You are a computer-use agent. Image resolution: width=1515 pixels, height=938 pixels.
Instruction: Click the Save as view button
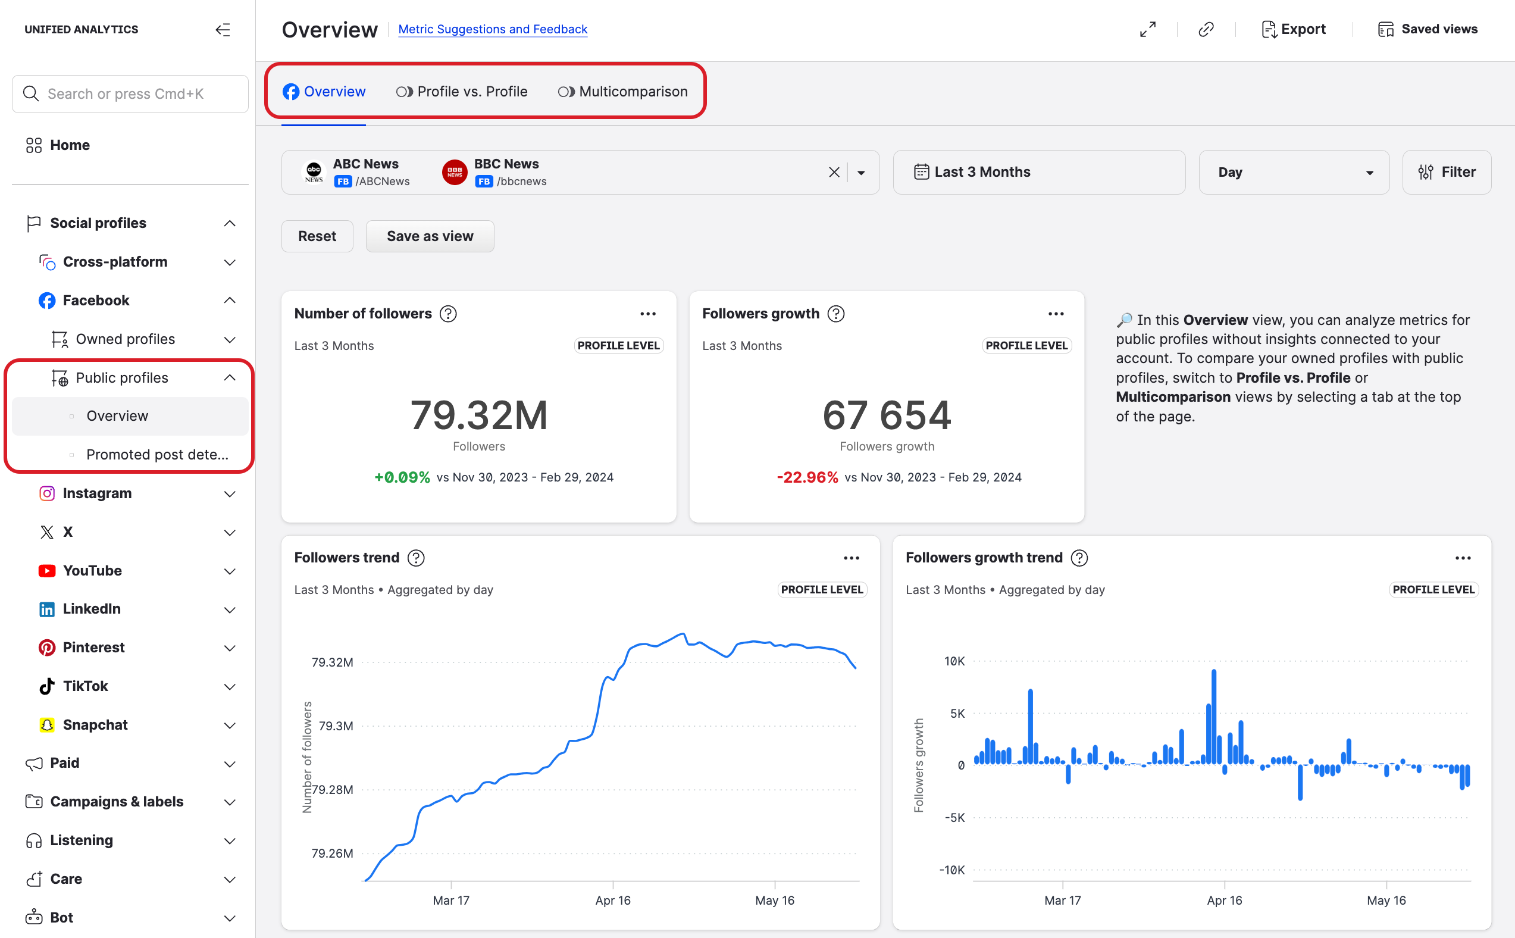point(430,236)
